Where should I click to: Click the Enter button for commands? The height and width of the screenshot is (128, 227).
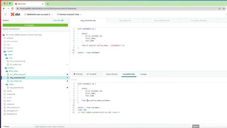[x=196, y=127]
